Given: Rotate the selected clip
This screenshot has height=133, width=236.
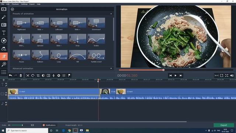Looking at the screenshot, I should [x=33, y=75].
